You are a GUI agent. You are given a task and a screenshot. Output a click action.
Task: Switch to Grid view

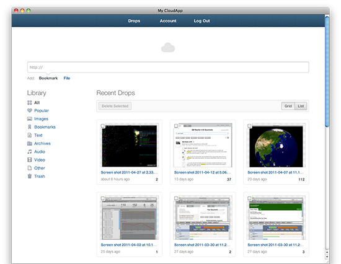point(288,106)
